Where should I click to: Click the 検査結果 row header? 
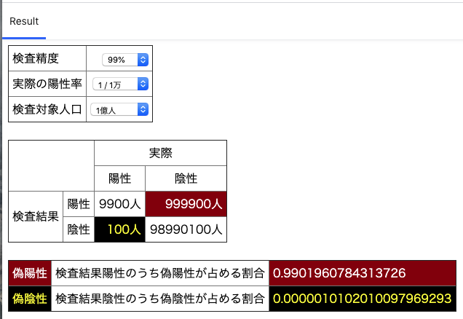[36, 216]
